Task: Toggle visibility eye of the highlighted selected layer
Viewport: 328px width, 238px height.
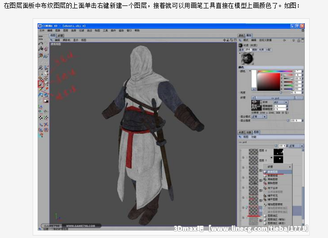Action: (243, 208)
